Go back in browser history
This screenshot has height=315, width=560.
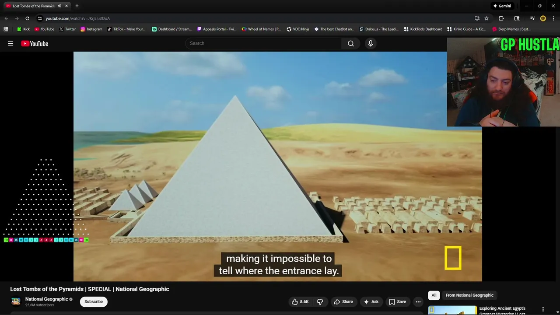(6, 18)
